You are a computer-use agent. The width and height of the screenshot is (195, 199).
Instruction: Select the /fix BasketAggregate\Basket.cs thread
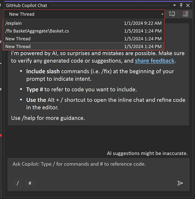(x=83, y=31)
